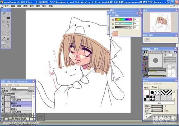The height and width of the screenshot is (126, 179).
Task: Open the sixth menu in the menu bar
Action: 38,6
